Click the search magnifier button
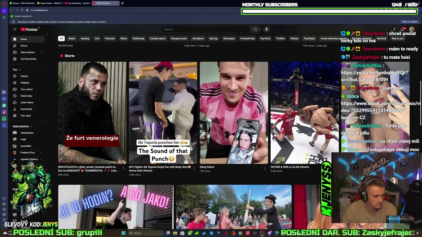This screenshot has width=422, height=237. (255, 29)
